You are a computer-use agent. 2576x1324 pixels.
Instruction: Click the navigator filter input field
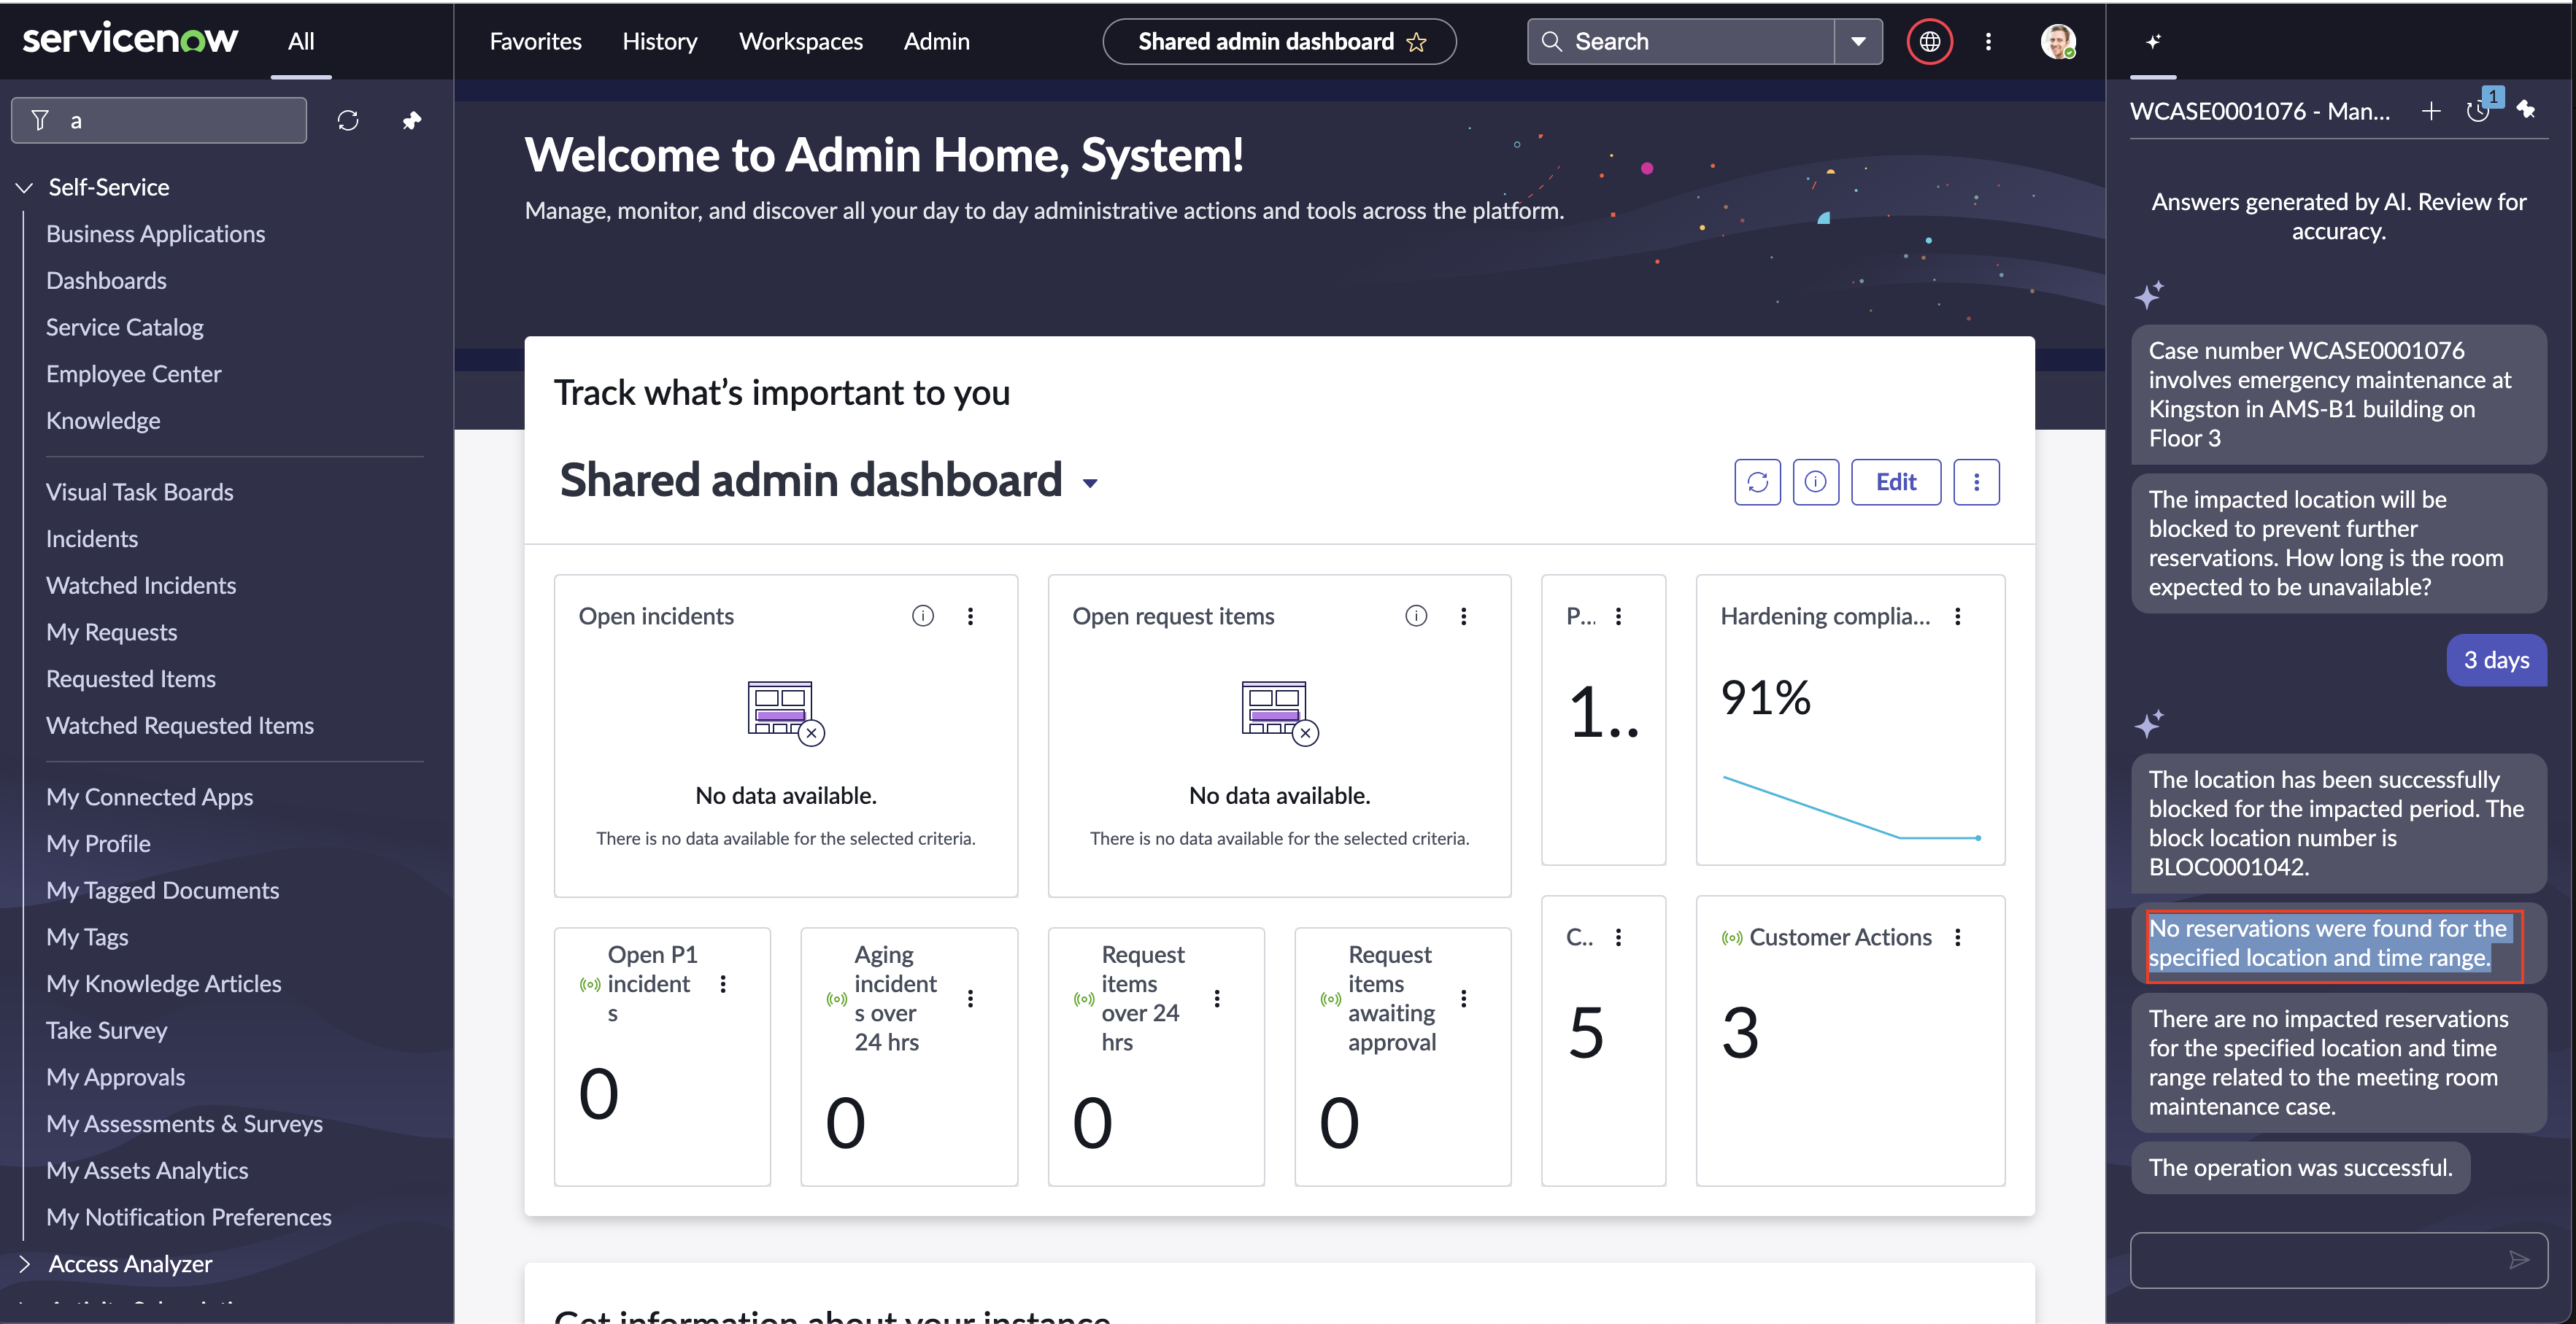[159, 121]
